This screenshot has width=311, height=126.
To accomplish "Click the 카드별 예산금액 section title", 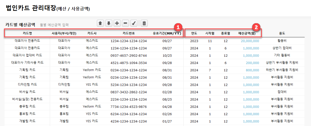I will pos(20,25).
